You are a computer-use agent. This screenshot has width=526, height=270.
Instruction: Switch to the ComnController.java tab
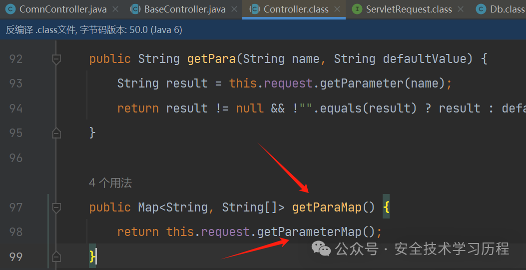[63, 9]
